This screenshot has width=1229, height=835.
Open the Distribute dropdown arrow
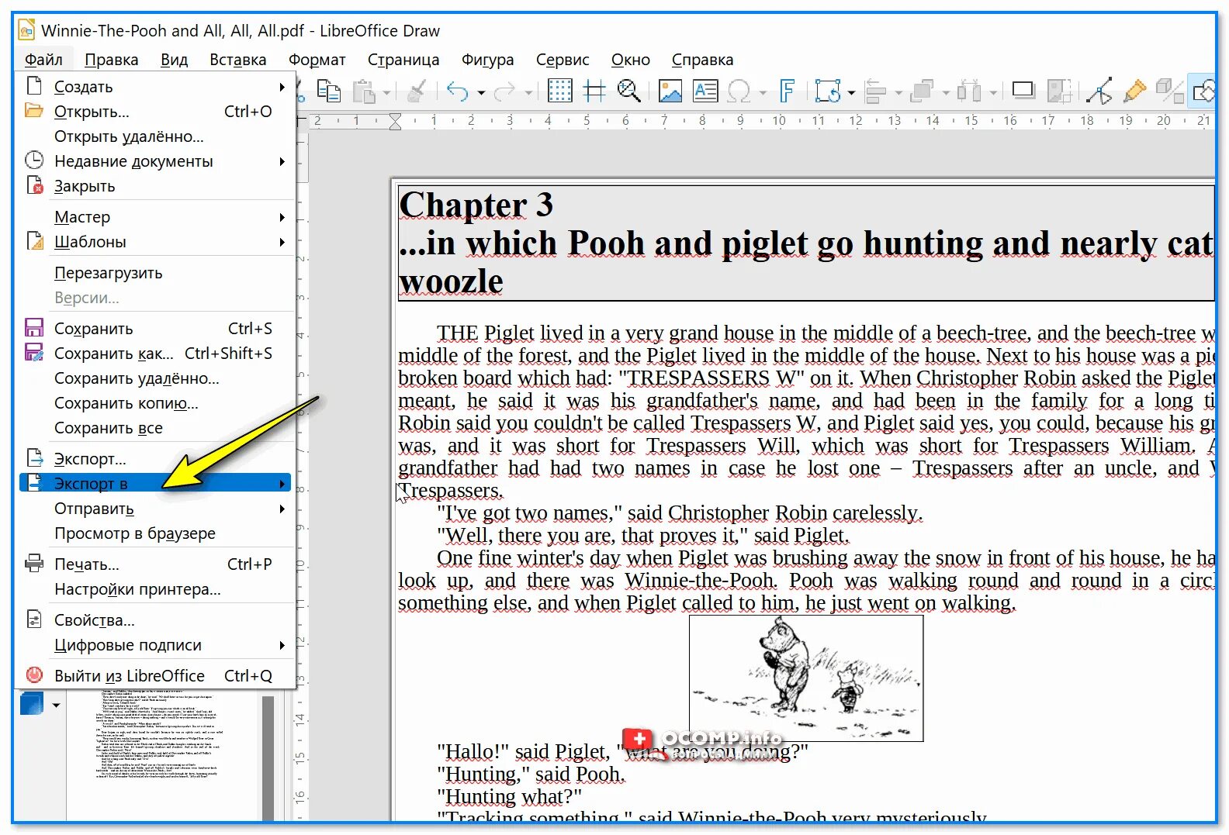[993, 93]
